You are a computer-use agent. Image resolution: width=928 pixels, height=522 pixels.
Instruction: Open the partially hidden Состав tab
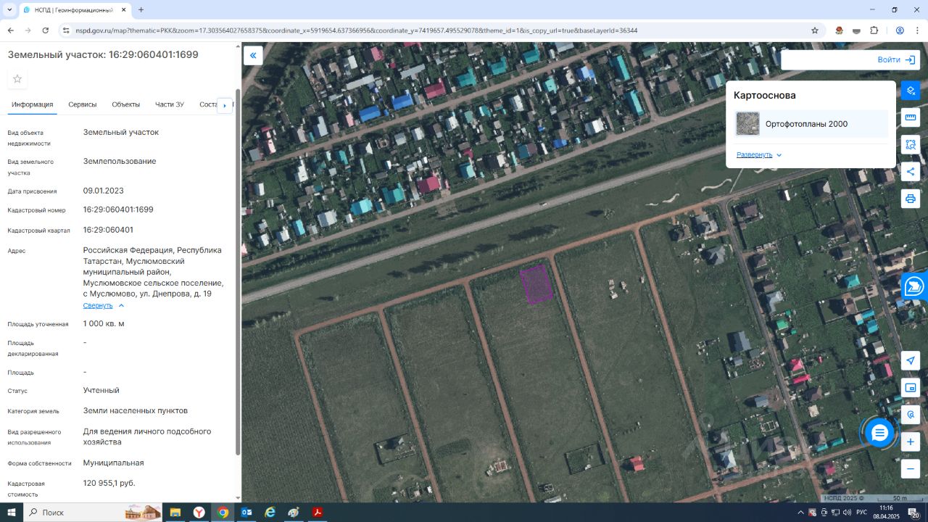pyautogui.click(x=208, y=104)
